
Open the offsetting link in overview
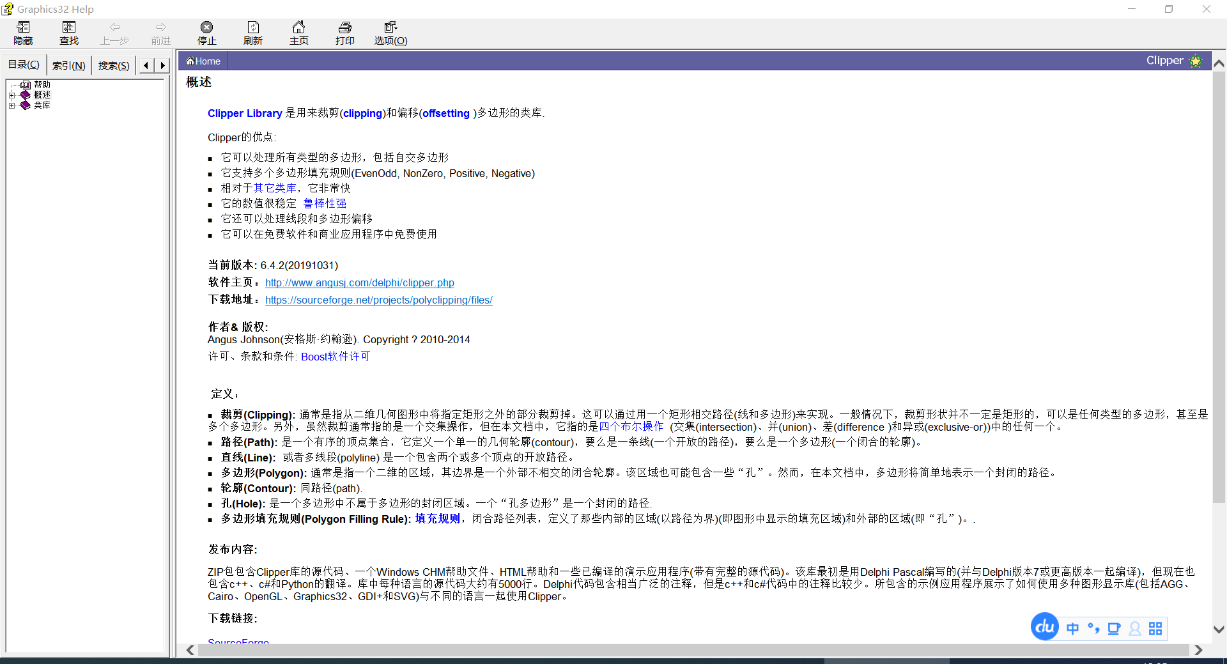[x=446, y=113]
